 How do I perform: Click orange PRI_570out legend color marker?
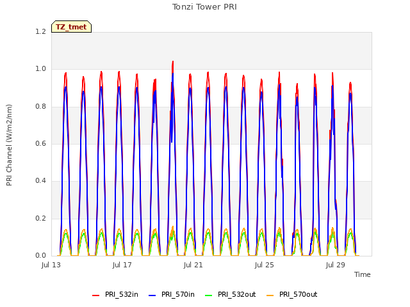[x=270, y=295]
